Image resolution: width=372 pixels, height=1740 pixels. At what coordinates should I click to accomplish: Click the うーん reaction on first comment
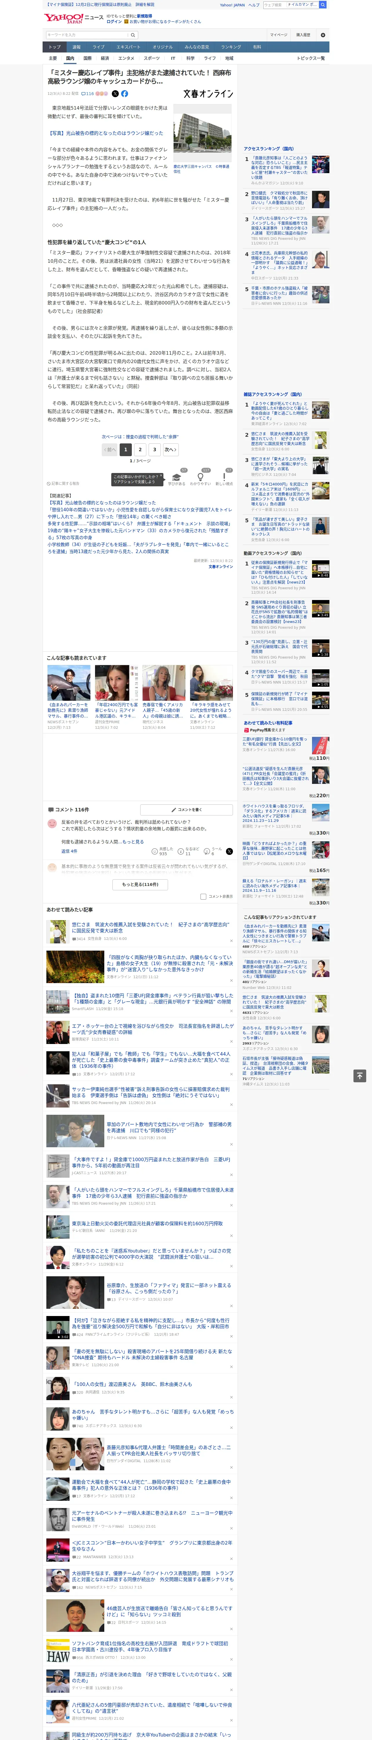coord(213,852)
